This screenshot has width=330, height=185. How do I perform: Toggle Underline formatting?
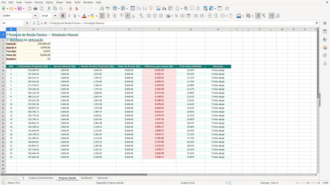click(75, 16)
